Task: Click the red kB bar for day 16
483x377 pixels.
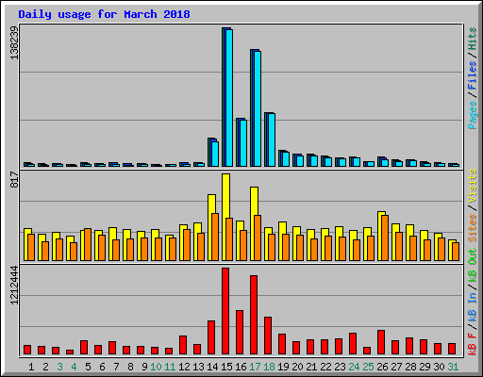Action: pyautogui.click(x=240, y=333)
